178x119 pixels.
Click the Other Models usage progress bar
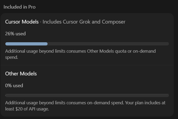tap(87, 95)
